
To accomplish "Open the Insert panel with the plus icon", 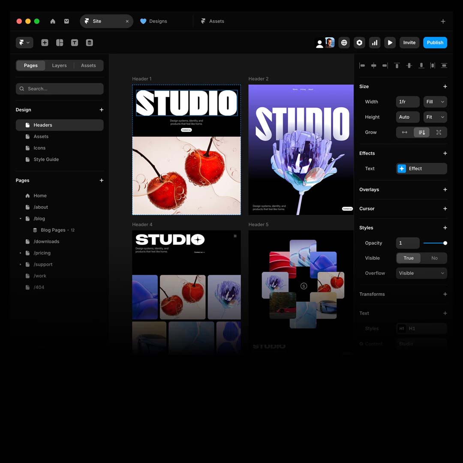I will pos(45,42).
